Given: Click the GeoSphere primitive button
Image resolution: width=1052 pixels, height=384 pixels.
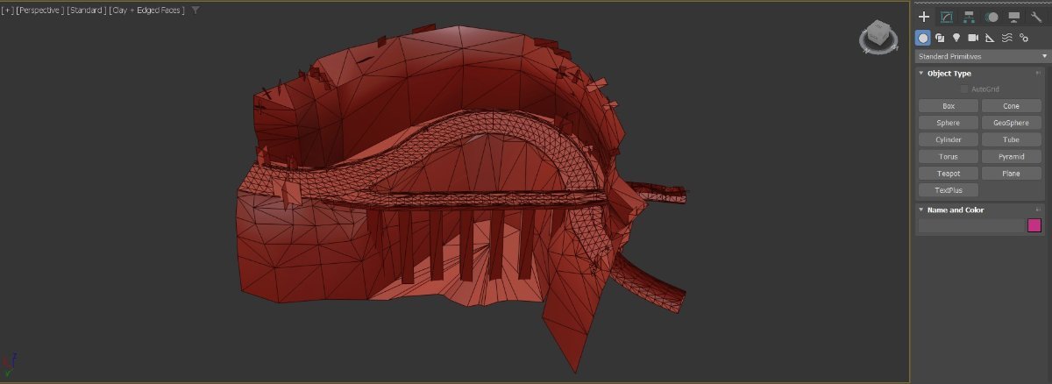Looking at the screenshot, I should click(x=1011, y=123).
